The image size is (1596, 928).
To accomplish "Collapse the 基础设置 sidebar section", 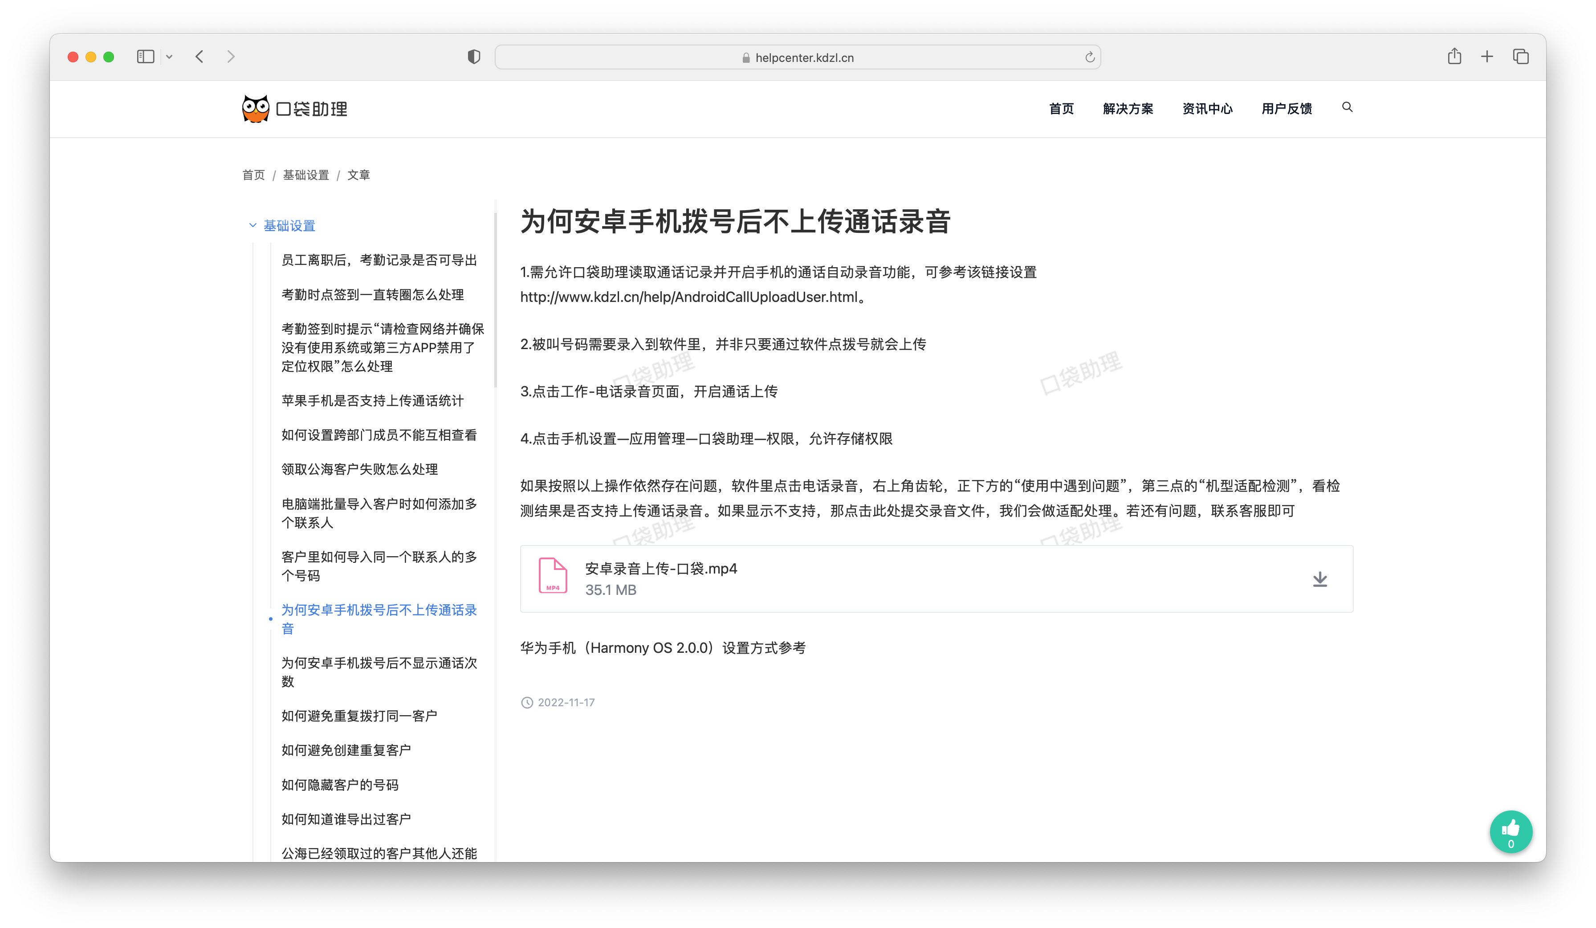I will coord(252,225).
